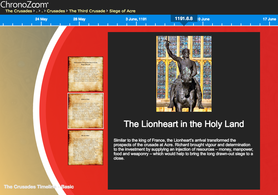
Task: Go to 'Crusades' breadcrumb after the dots
Action: pos(56,11)
